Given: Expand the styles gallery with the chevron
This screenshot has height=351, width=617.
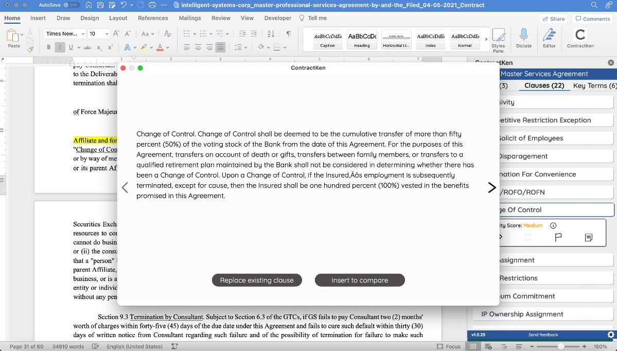Looking at the screenshot, I should point(486,39).
